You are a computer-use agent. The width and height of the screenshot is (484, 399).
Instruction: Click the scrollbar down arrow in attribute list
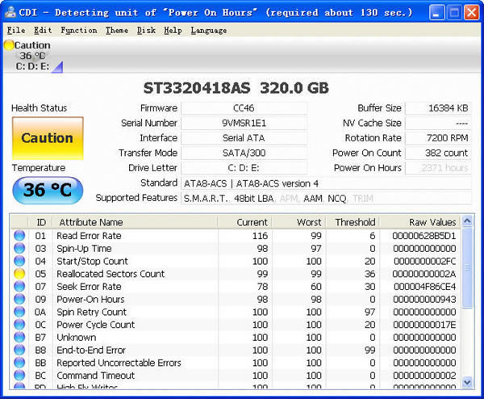(x=469, y=381)
